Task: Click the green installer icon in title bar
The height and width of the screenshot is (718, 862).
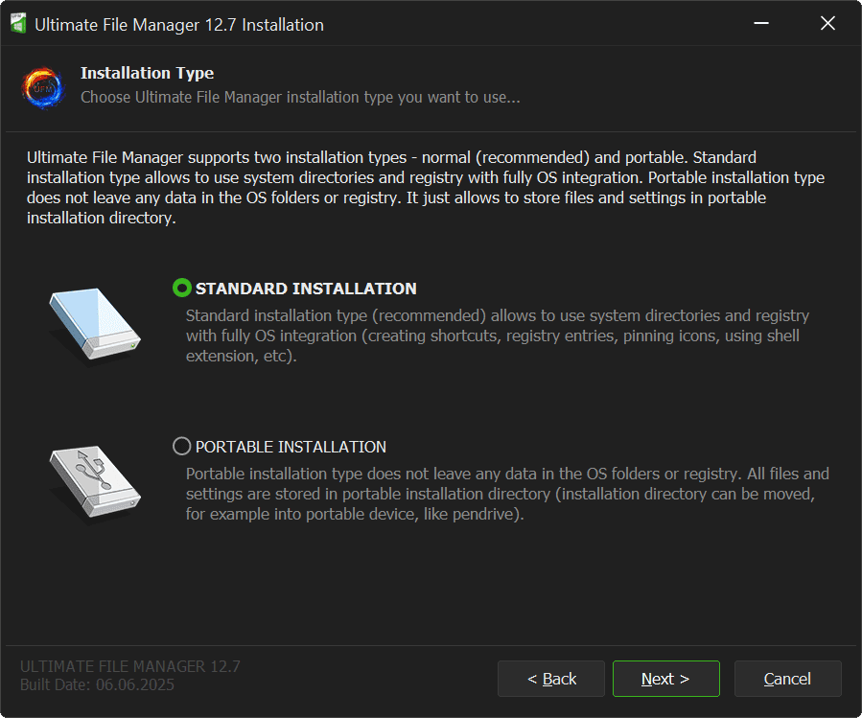Action: click(x=17, y=24)
